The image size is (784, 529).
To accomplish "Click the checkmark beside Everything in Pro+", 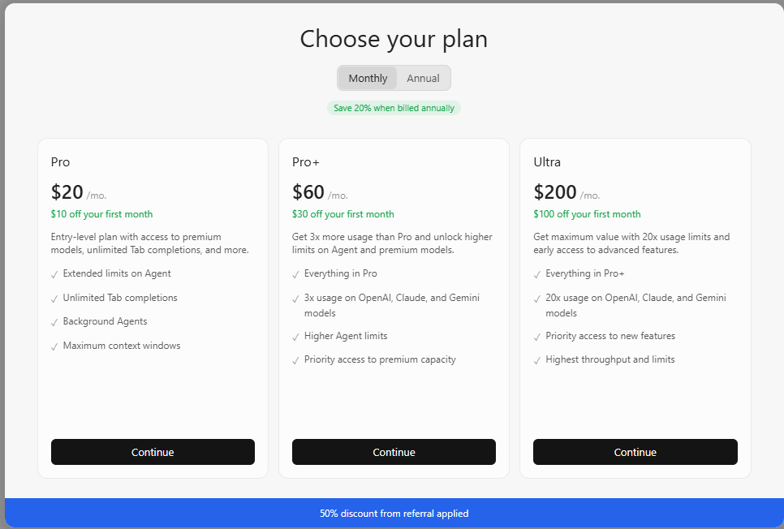I will click(537, 274).
